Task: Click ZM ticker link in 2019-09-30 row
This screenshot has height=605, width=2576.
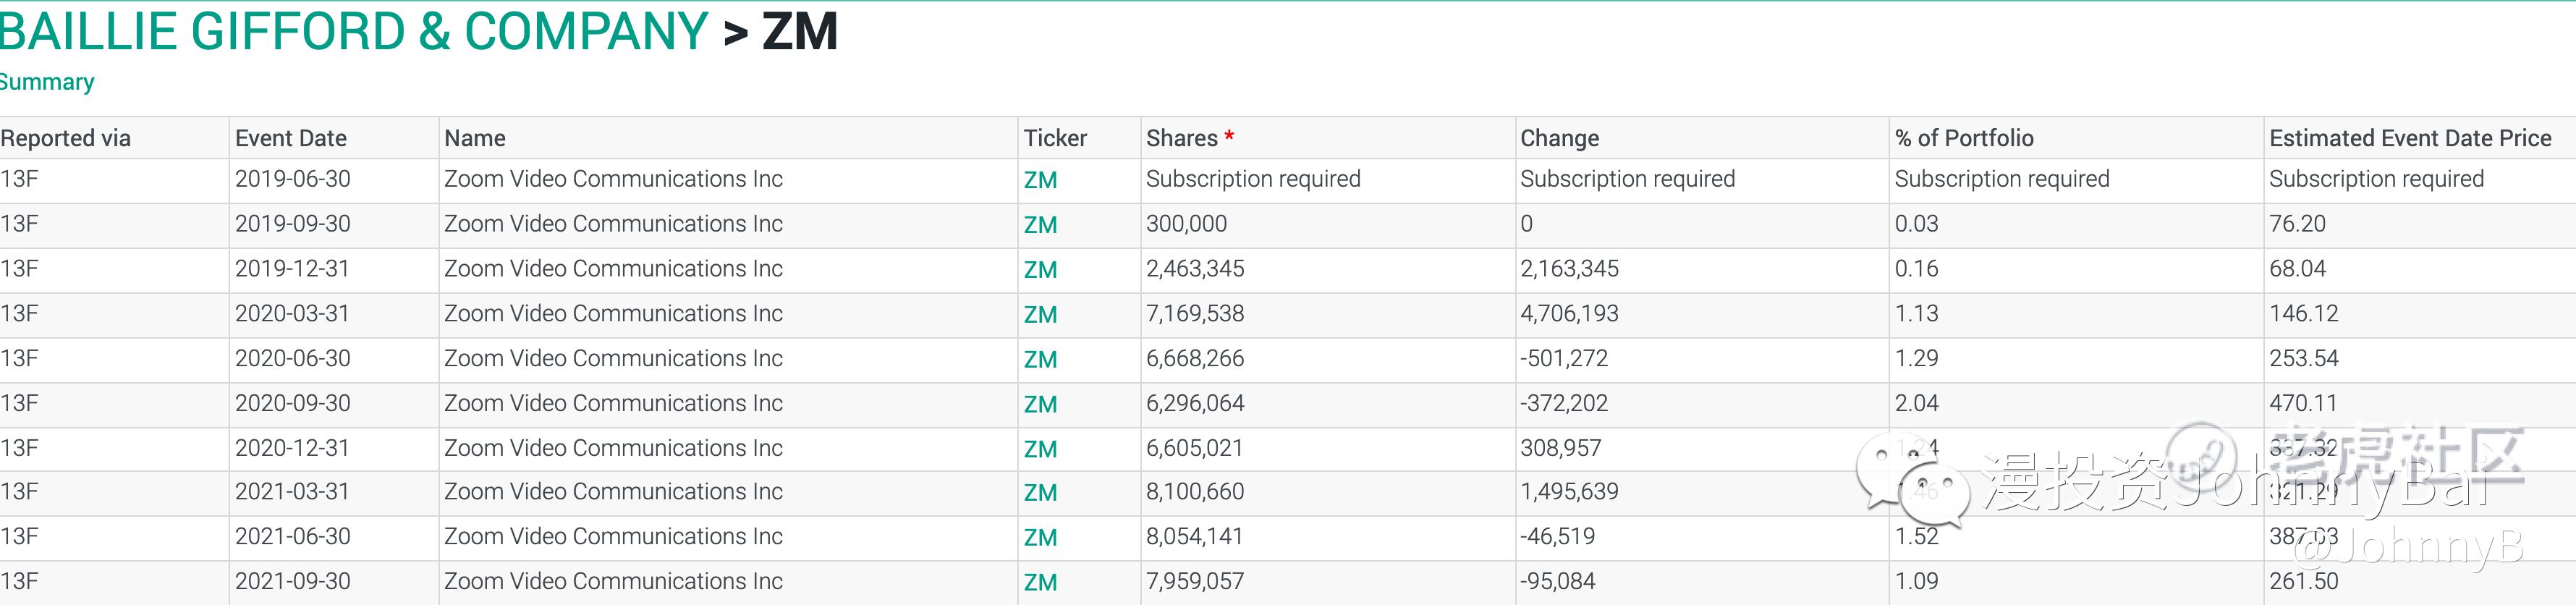Action: [1040, 225]
